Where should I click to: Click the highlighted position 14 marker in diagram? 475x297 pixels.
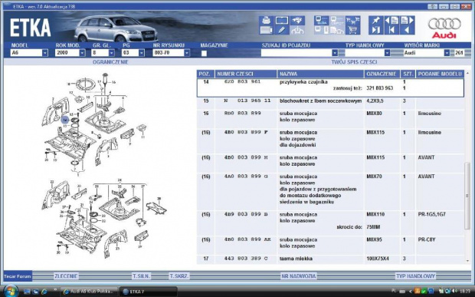65,120
